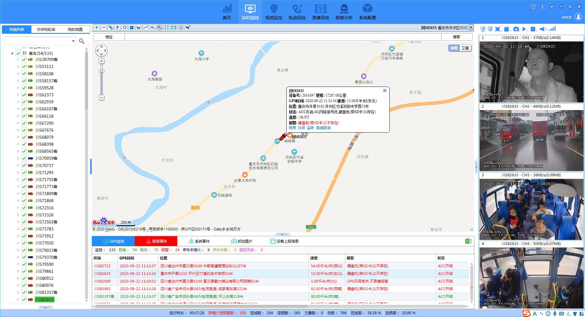Click the 前端抓拍 link in vehicle popup
This screenshot has width=585, height=317.
click(323, 128)
